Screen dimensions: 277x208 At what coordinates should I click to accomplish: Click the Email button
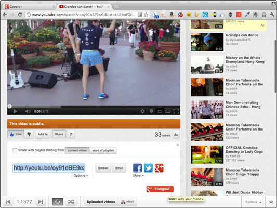119,168
